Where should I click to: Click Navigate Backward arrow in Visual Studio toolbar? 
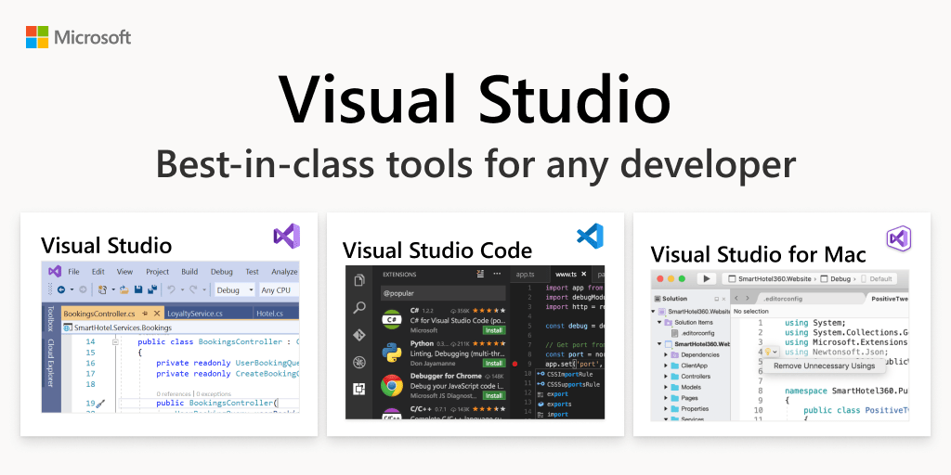tap(61, 289)
